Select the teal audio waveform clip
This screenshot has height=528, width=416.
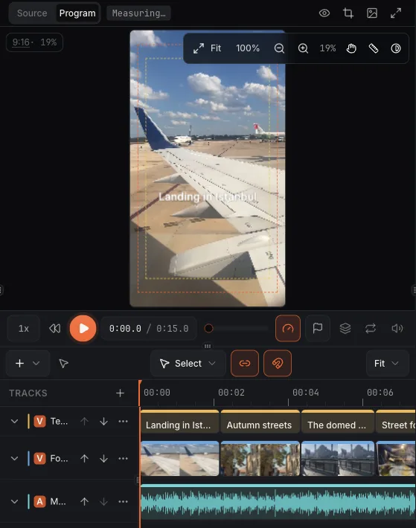click(x=278, y=502)
